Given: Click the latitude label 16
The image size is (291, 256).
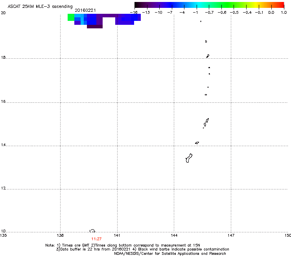Looking at the screenshot, I should pyautogui.click(x=3, y=102).
